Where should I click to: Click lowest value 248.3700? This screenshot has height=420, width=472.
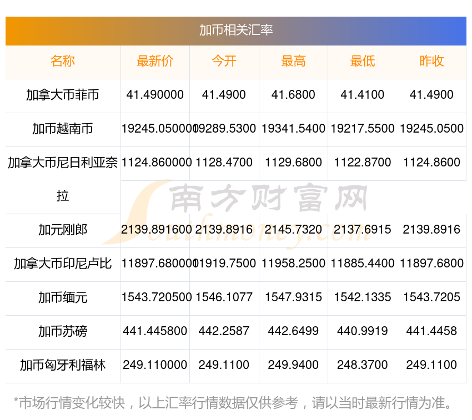click(363, 365)
